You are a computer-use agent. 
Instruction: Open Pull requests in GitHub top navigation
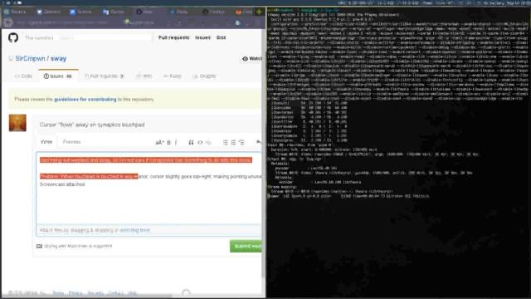click(173, 37)
